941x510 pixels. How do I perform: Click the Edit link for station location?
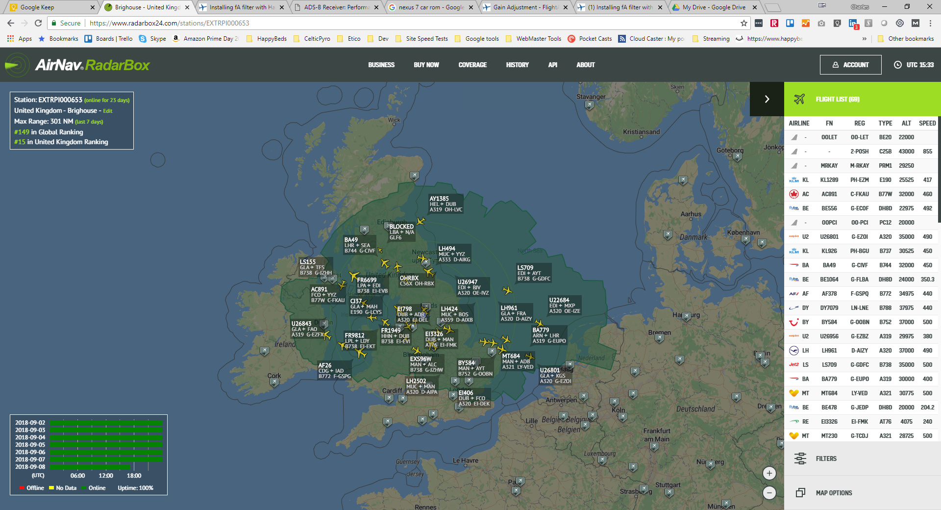tap(108, 111)
